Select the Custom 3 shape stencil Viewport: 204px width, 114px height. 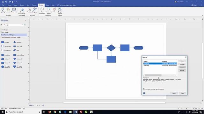(6, 63)
